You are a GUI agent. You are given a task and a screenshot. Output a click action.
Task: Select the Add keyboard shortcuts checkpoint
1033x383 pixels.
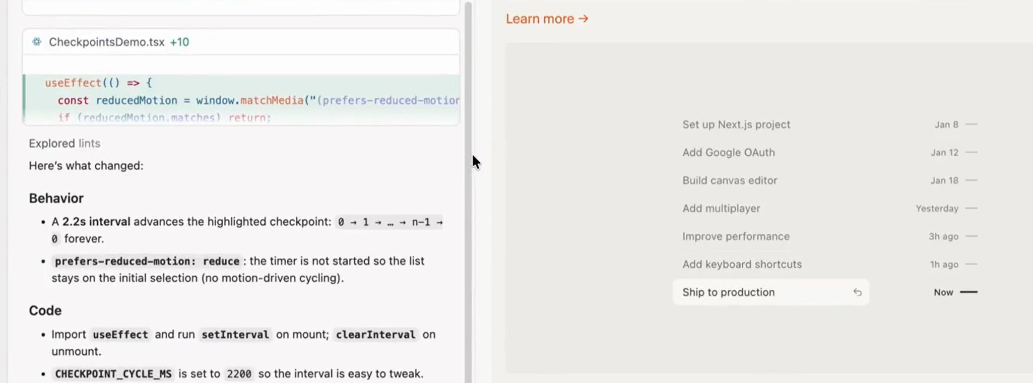[742, 264]
